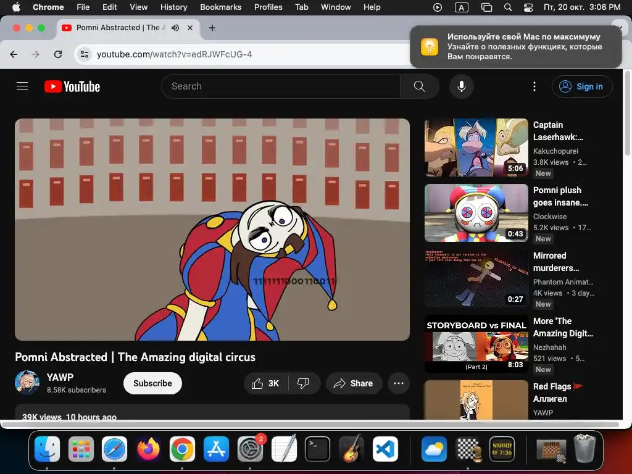The image size is (632, 474).
Task: Dislike the video with thumbs down
Action: (304, 383)
